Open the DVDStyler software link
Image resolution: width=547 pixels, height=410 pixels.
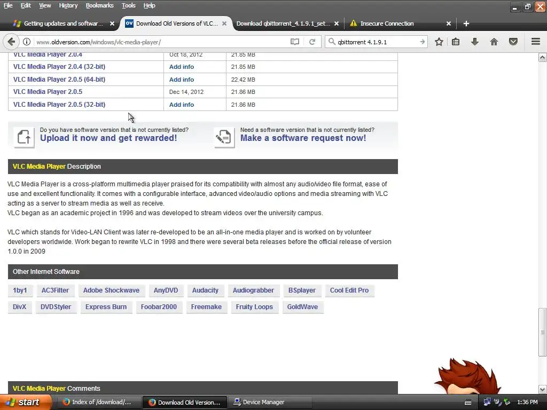56,307
